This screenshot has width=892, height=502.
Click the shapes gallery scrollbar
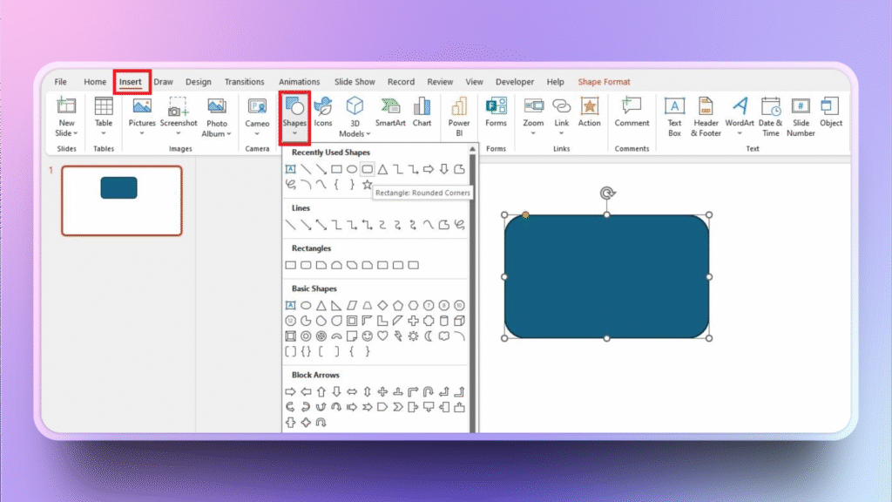point(473,288)
